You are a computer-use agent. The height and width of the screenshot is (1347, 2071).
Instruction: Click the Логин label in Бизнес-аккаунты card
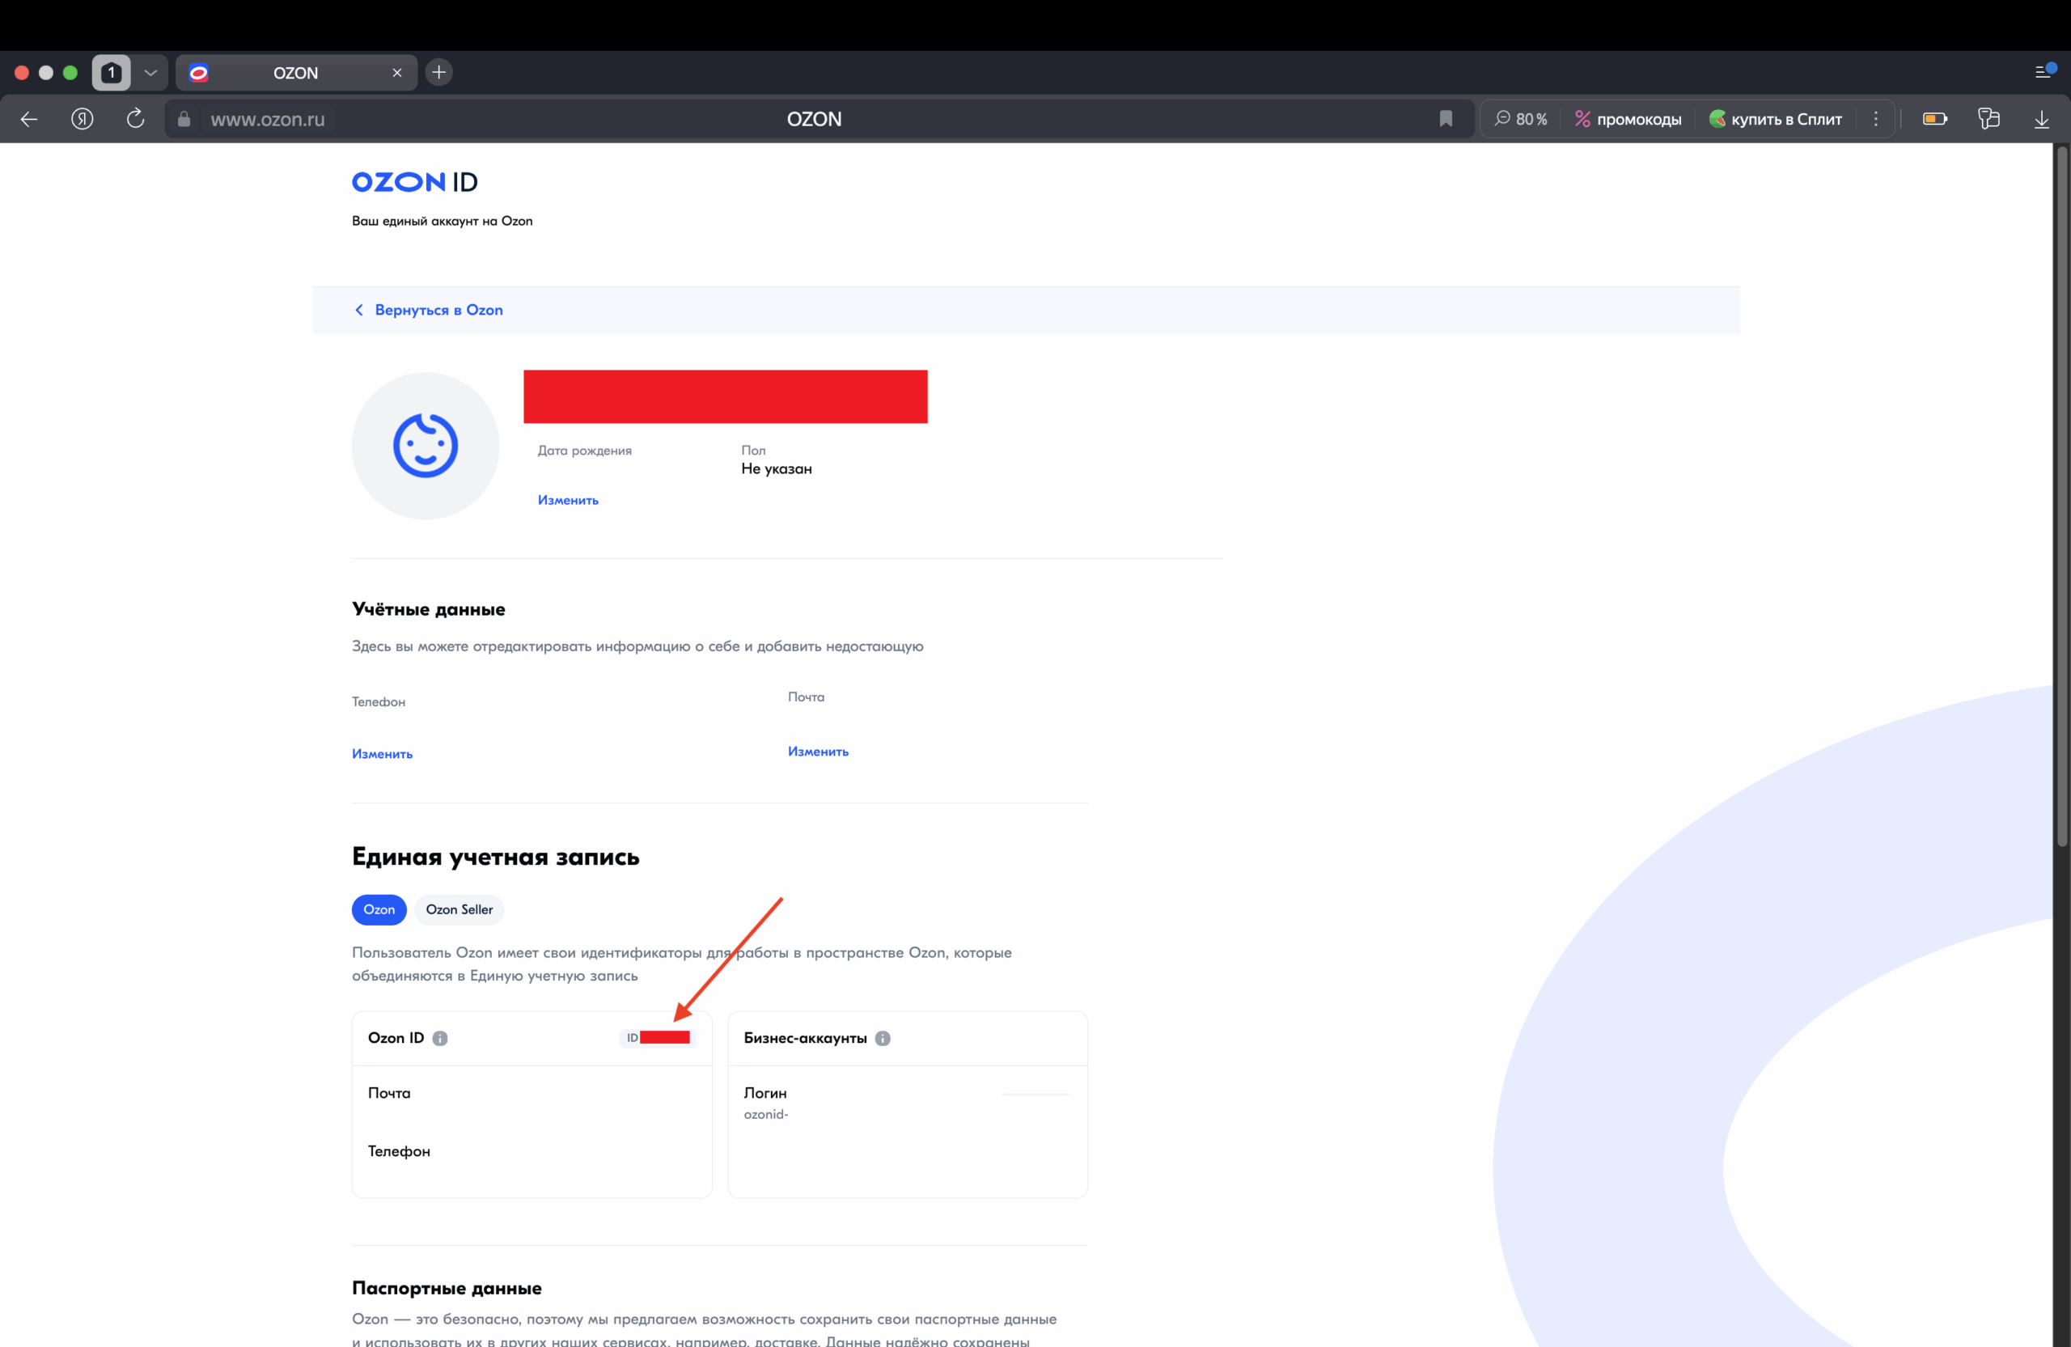[x=764, y=1093]
